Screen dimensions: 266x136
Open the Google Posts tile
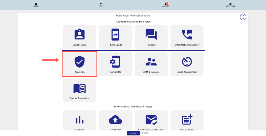pos(187,121)
